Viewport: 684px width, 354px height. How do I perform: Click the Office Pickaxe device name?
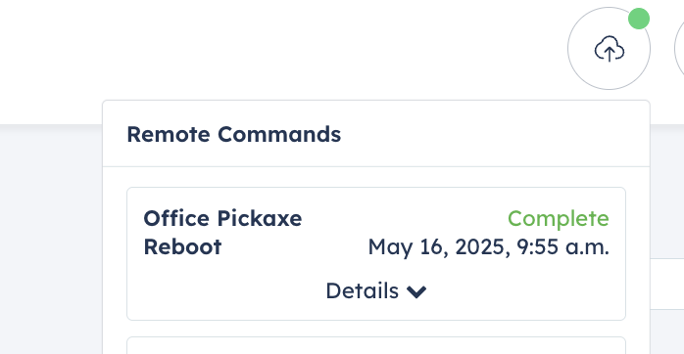tap(222, 218)
